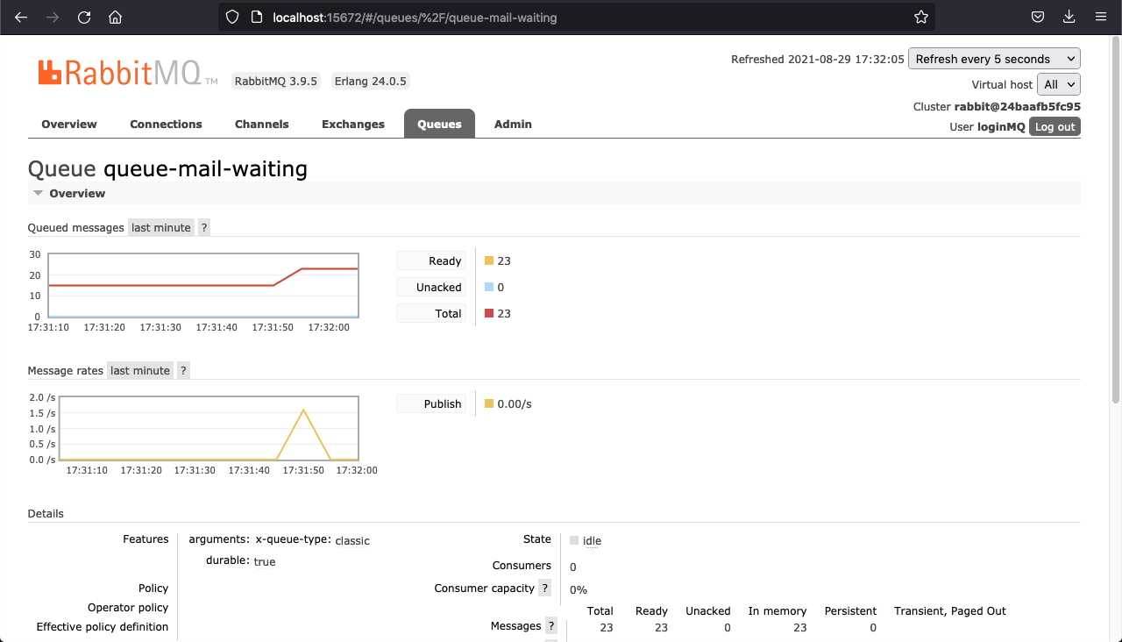Image resolution: width=1122 pixels, height=642 pixels.
Task: Switch to the Overview tab
Action: point(69,124)
